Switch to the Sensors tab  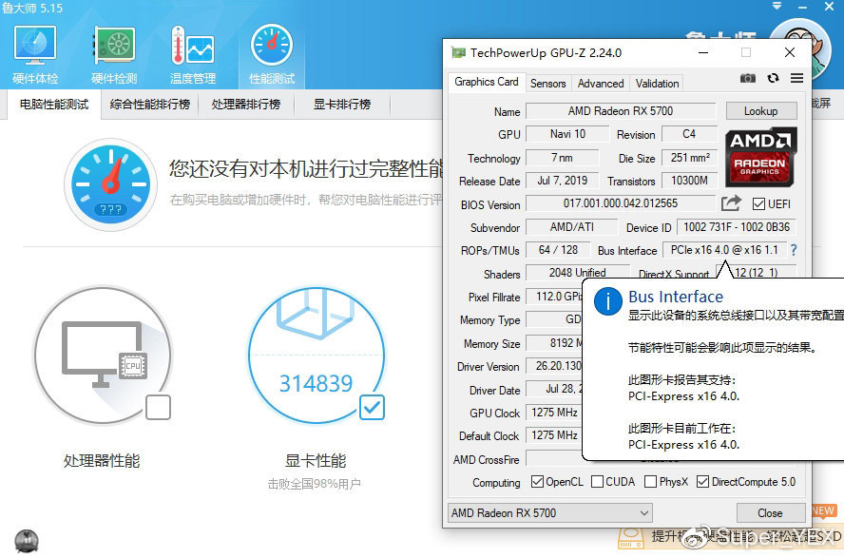tap(548, 84)
